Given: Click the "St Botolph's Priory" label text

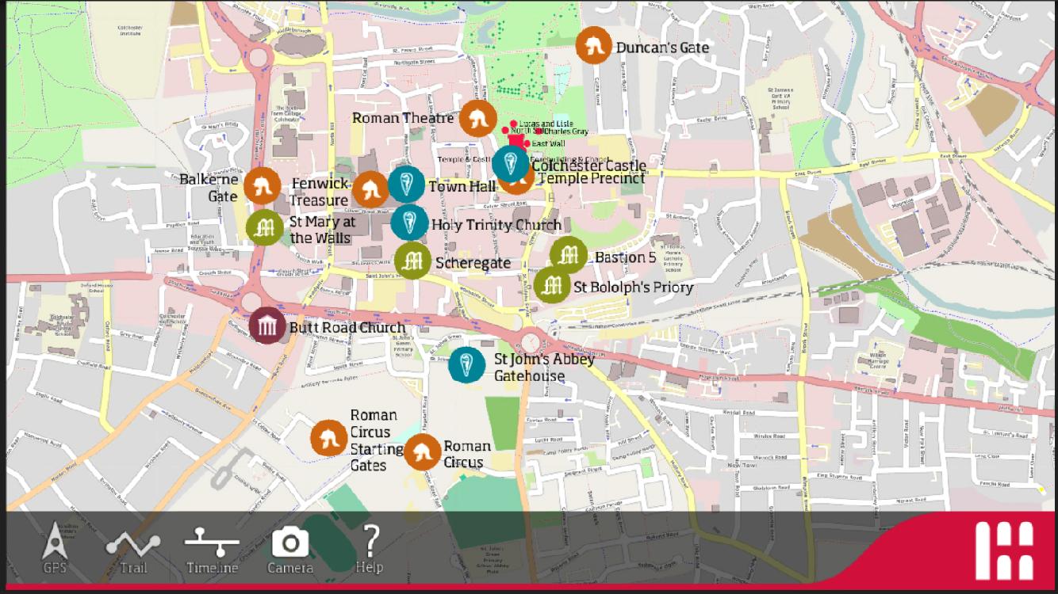Looking at the screenshot, I should pyautogui.click(x=634, y=287).
